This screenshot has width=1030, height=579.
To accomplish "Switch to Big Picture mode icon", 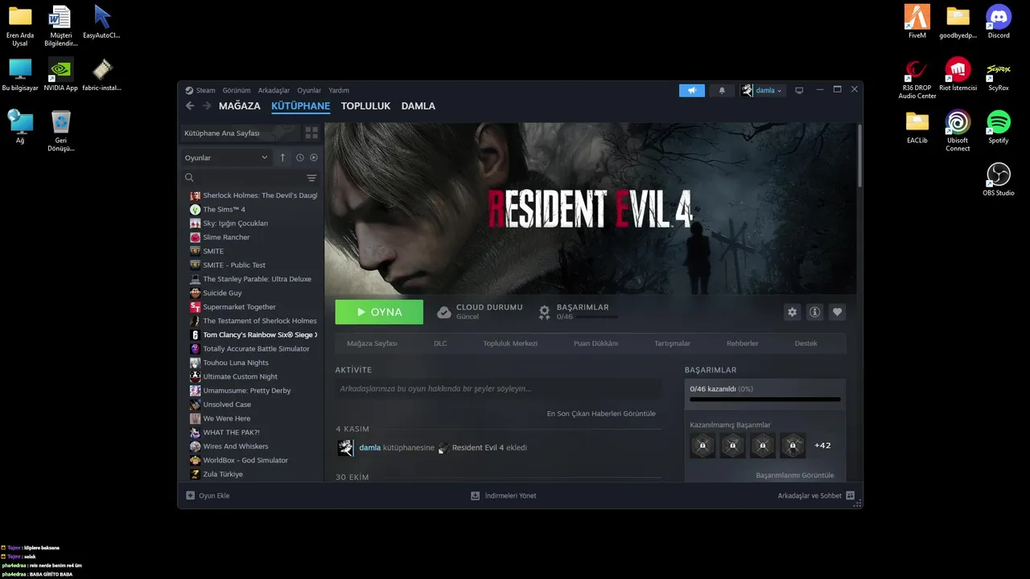I will 799,90.
